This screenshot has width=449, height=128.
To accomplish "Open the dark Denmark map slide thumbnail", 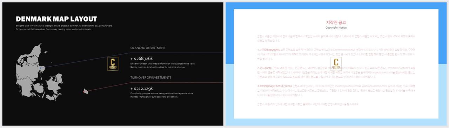I will [x=113, y=64].
